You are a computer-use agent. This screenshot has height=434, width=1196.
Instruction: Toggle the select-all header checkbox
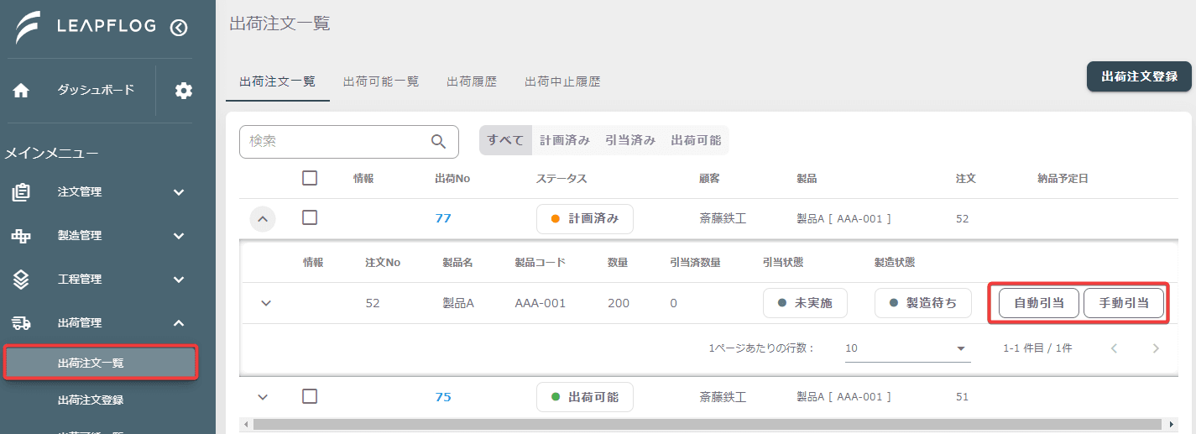pos(310,178)
